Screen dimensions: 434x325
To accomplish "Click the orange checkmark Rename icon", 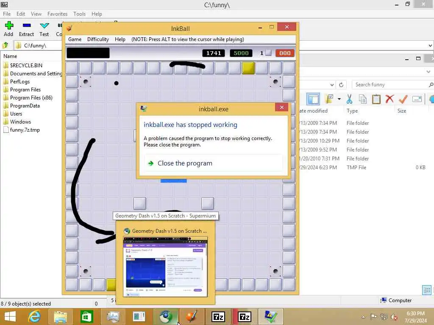I will tap(403, 99).
